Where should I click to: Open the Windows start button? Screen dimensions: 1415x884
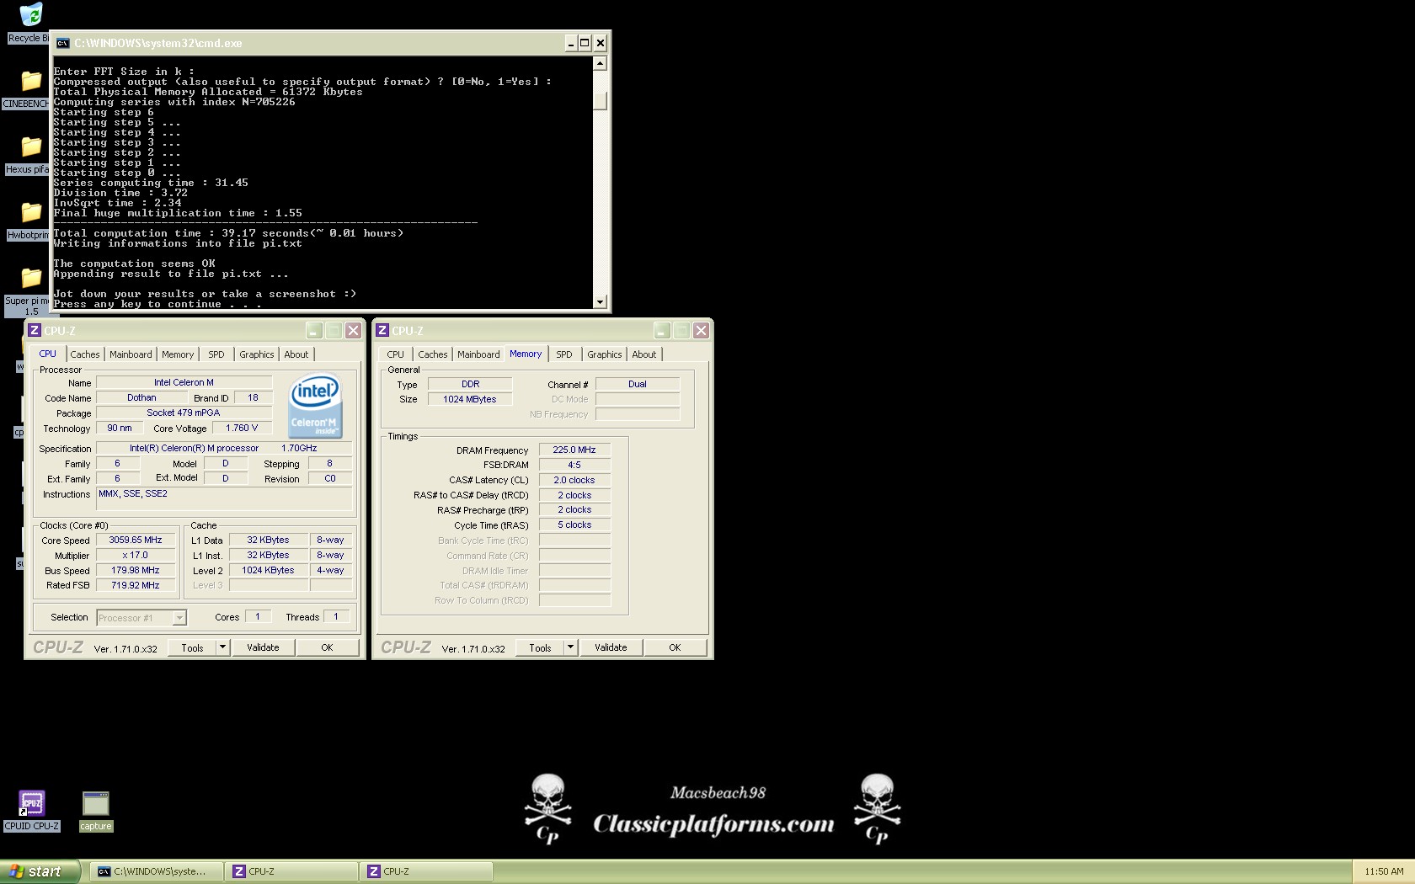(x=40, y=871)
